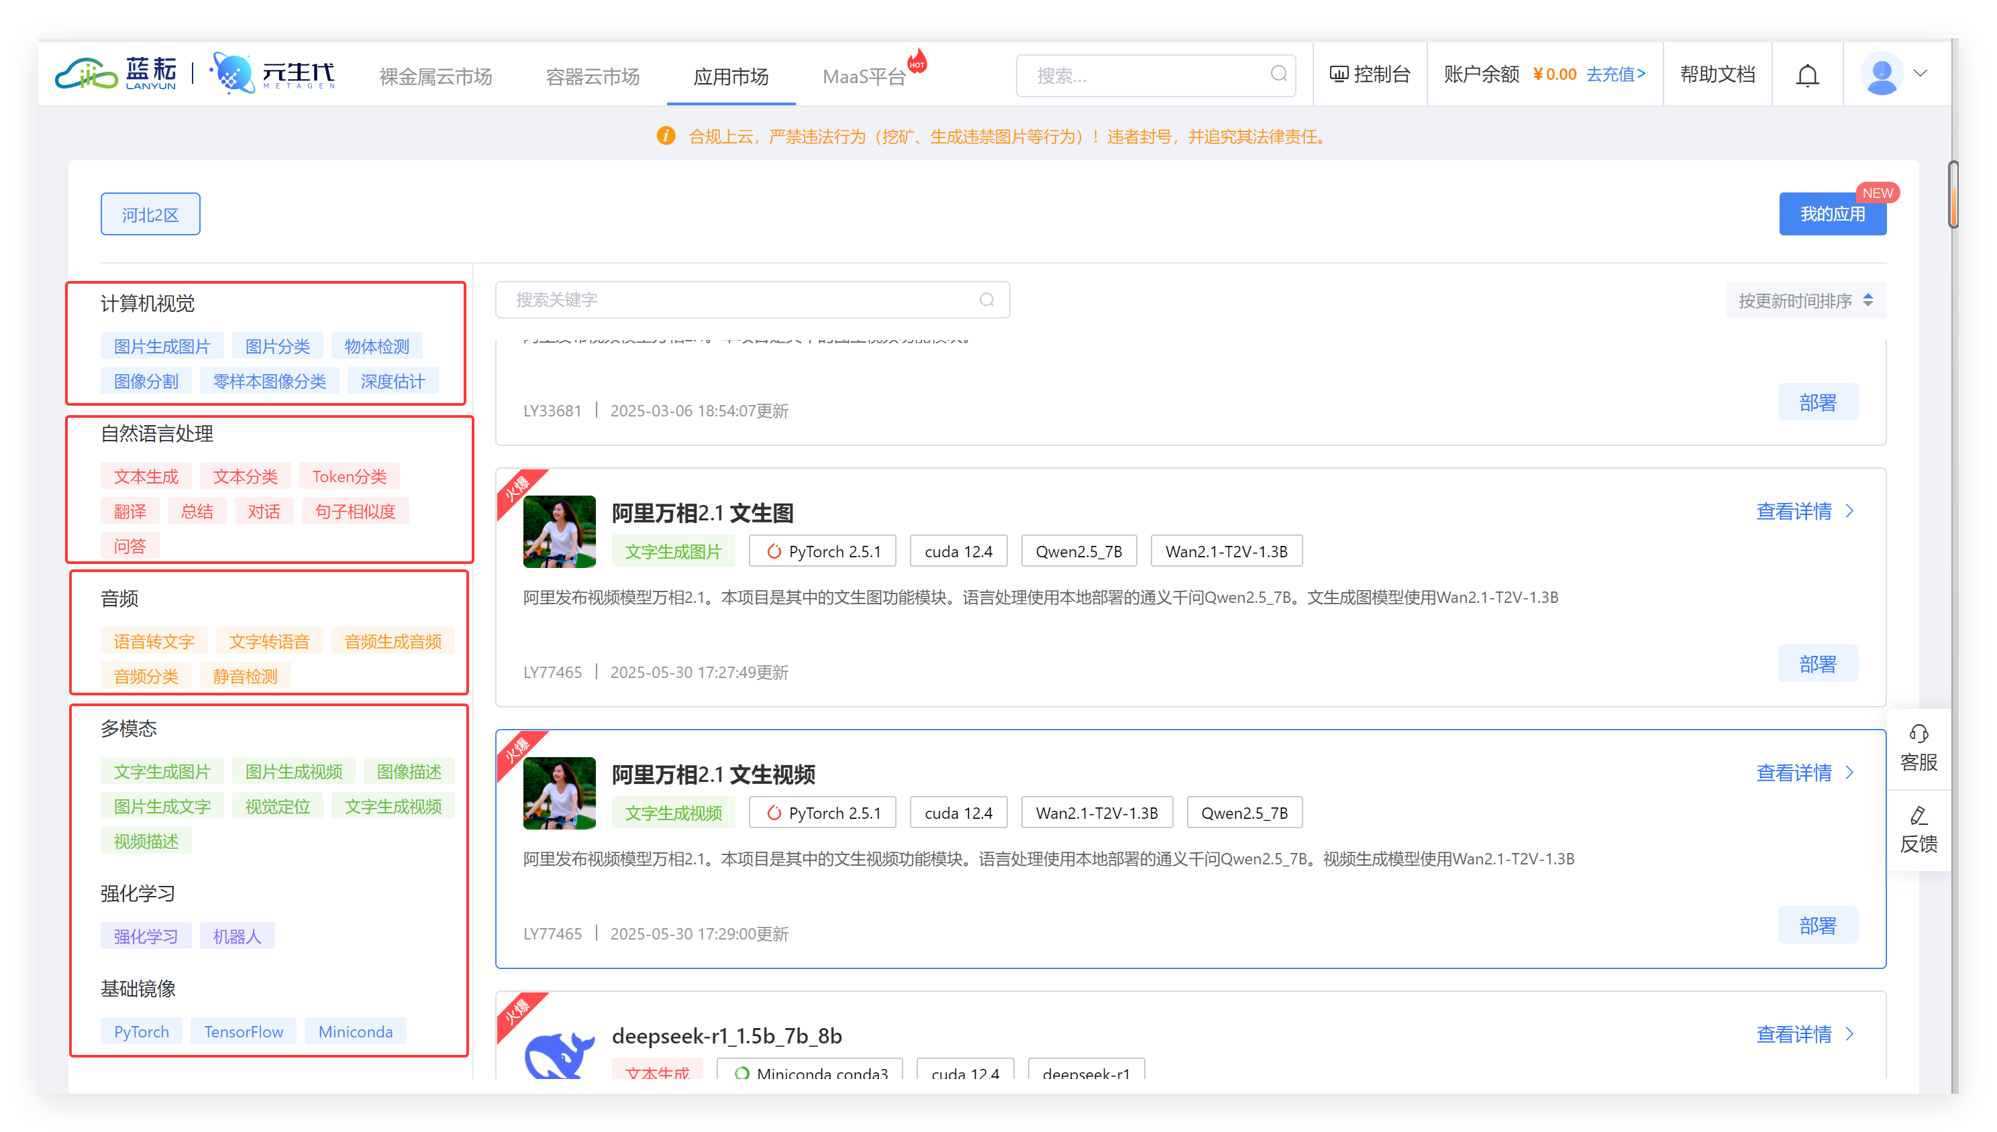The image size is (1997, 1132).
Task: Deploy 阿里万相2.1 文生图 app
Action: click(1817, 664)
